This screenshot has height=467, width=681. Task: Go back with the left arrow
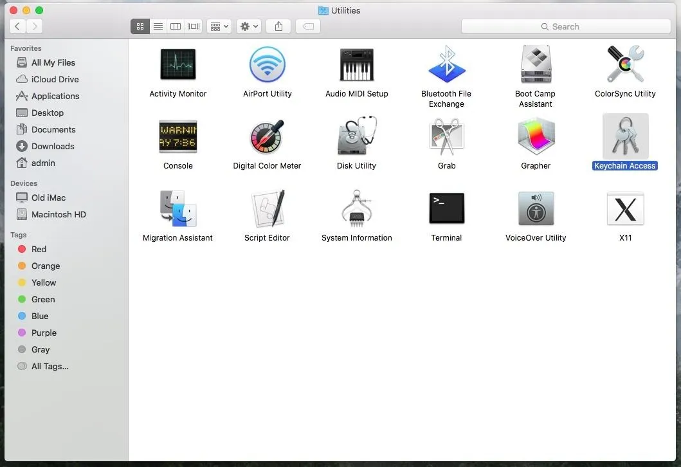point(17,26)
